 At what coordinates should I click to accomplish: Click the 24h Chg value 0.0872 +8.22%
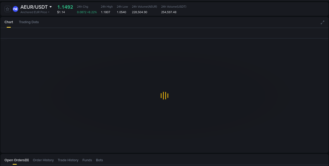click(x=87, y=12)
